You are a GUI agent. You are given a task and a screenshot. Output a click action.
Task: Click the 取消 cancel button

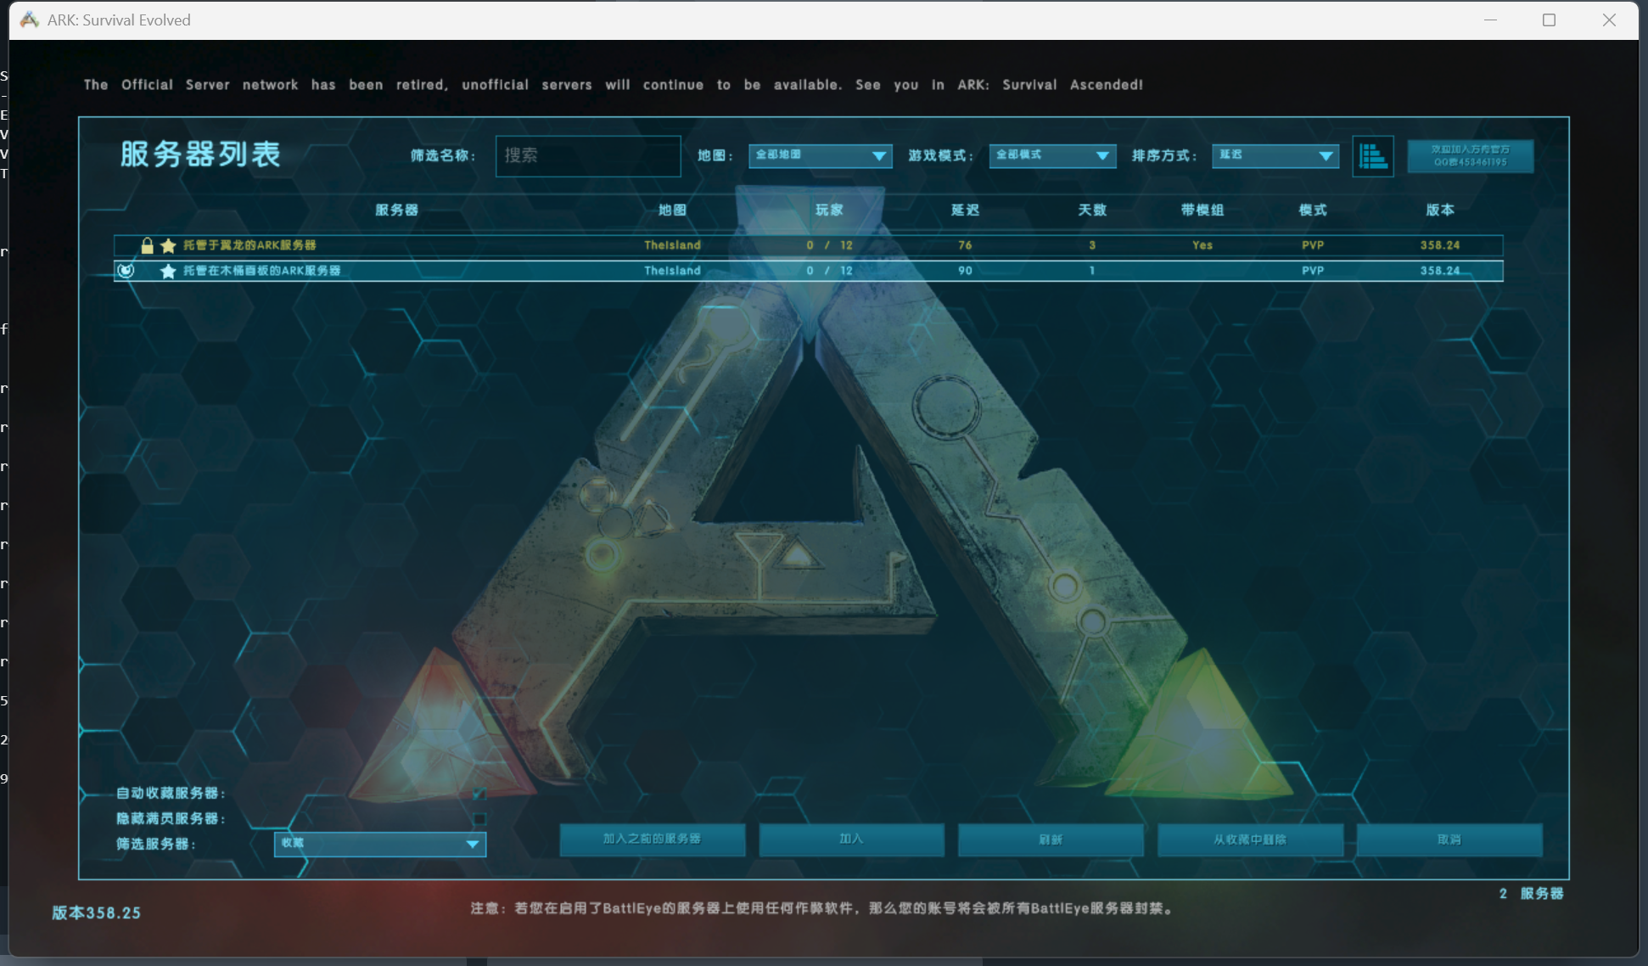point(1449,840)
